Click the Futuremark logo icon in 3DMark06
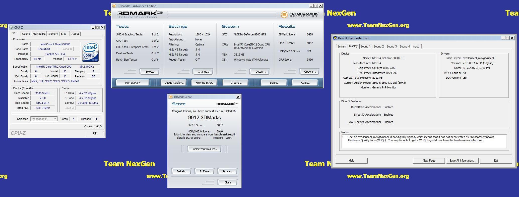Viewport: 519px width, 197px height. [284, 15]
